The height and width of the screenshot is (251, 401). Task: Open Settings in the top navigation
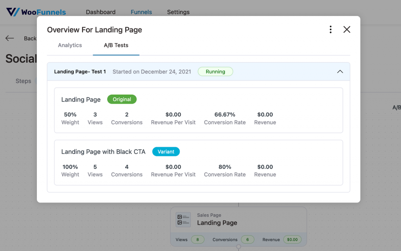coord(178,12)
